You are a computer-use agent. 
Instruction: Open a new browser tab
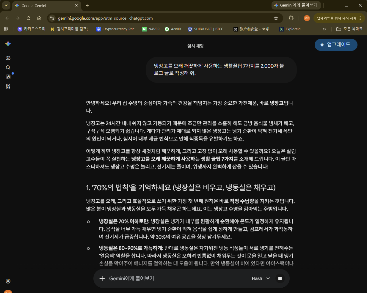point(87,5)
